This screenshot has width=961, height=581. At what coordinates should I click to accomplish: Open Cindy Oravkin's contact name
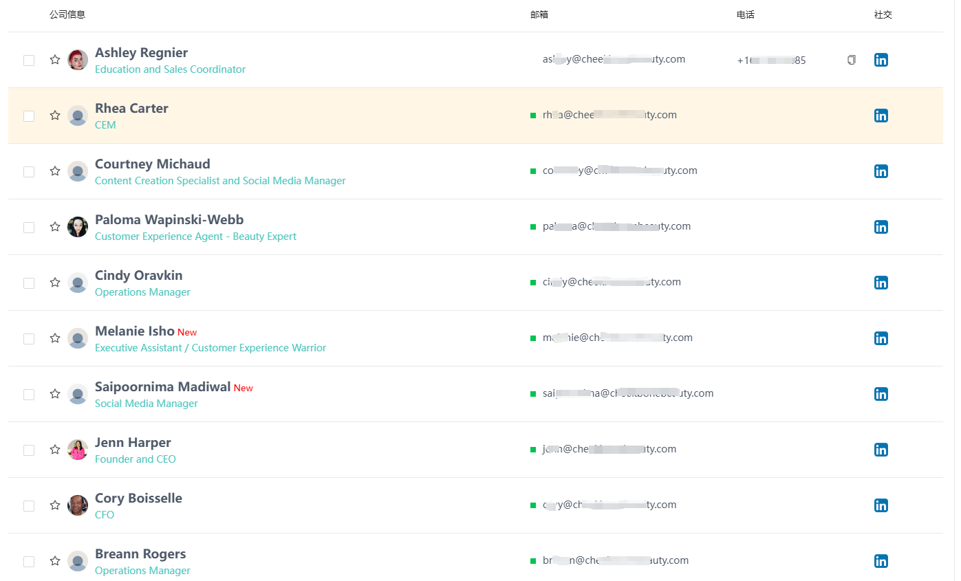139,276
